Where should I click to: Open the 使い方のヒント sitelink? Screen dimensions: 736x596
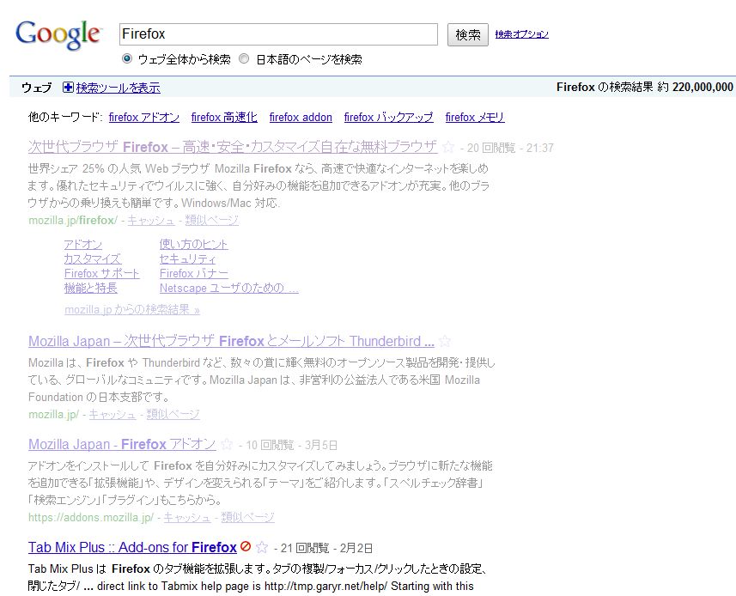tap(193, 245)
